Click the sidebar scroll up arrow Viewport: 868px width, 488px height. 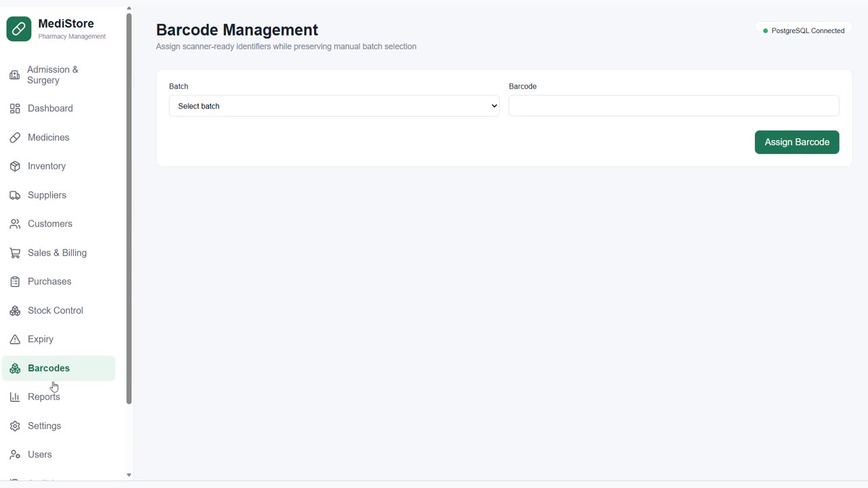129,9
